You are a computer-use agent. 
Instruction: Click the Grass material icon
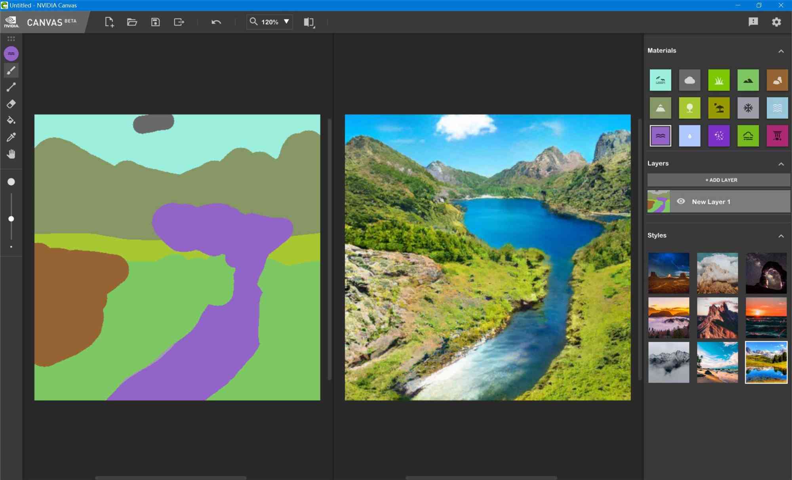pyautogui.click(x=718, y=80)
